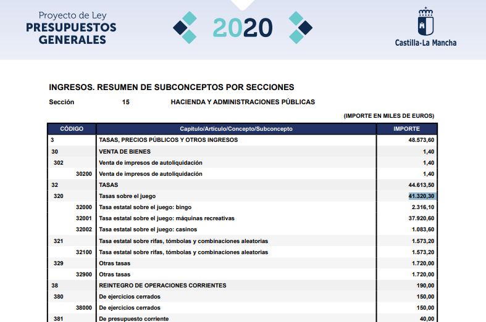Click the amount 44.613,50
Viewport: 486px width, 322px height.
point(421,185)
